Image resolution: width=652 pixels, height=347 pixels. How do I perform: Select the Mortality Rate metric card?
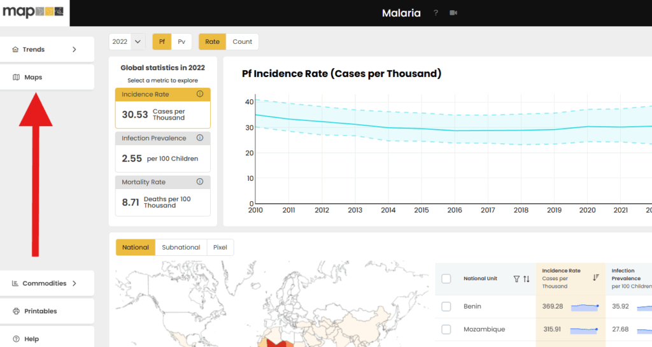click(x=162, y=195)
